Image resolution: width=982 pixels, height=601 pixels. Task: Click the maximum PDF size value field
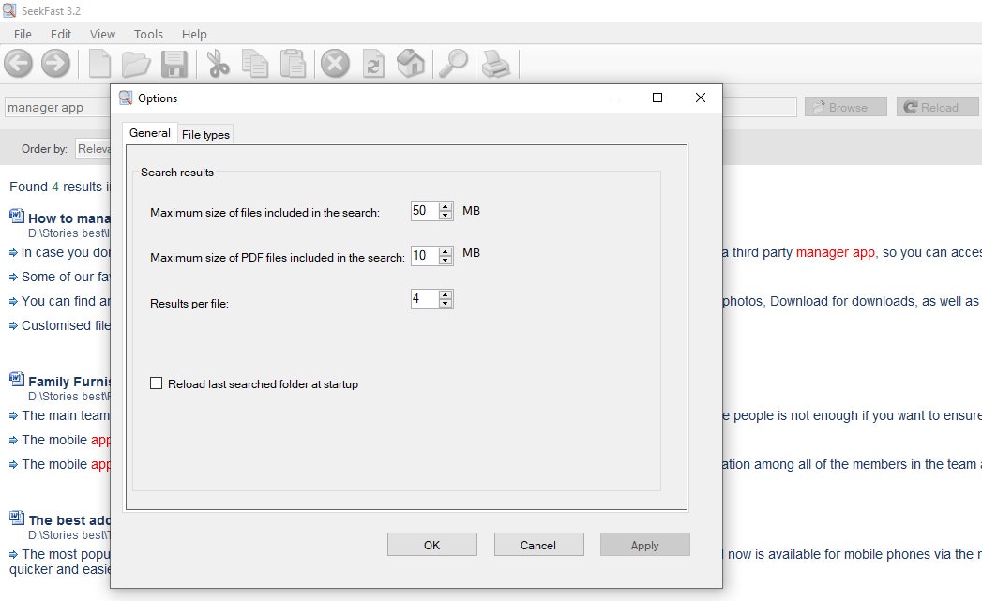425,255
